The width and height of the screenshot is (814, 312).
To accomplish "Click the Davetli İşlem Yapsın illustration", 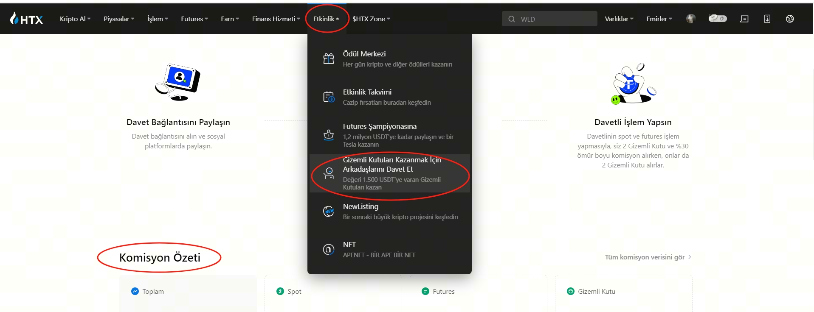I will pos(633,84).
